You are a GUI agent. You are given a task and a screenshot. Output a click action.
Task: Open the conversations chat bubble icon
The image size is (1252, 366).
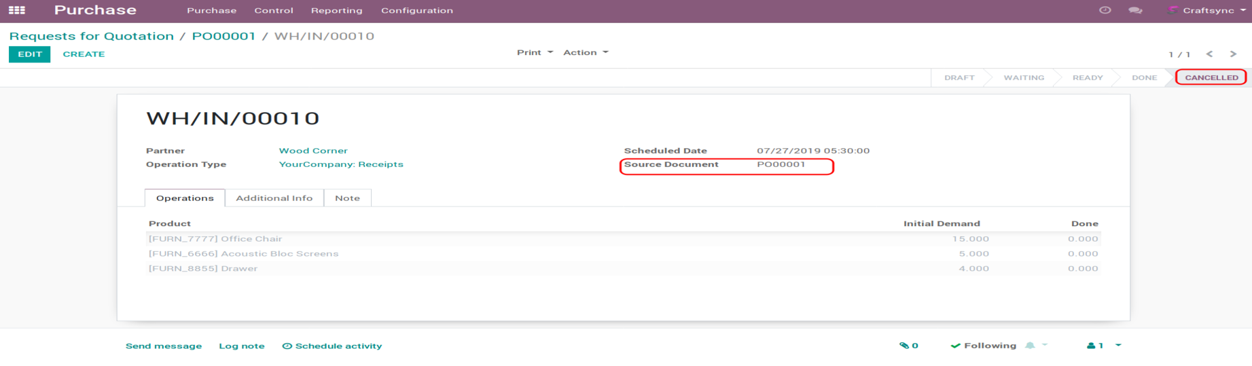tap(1135, 10)
